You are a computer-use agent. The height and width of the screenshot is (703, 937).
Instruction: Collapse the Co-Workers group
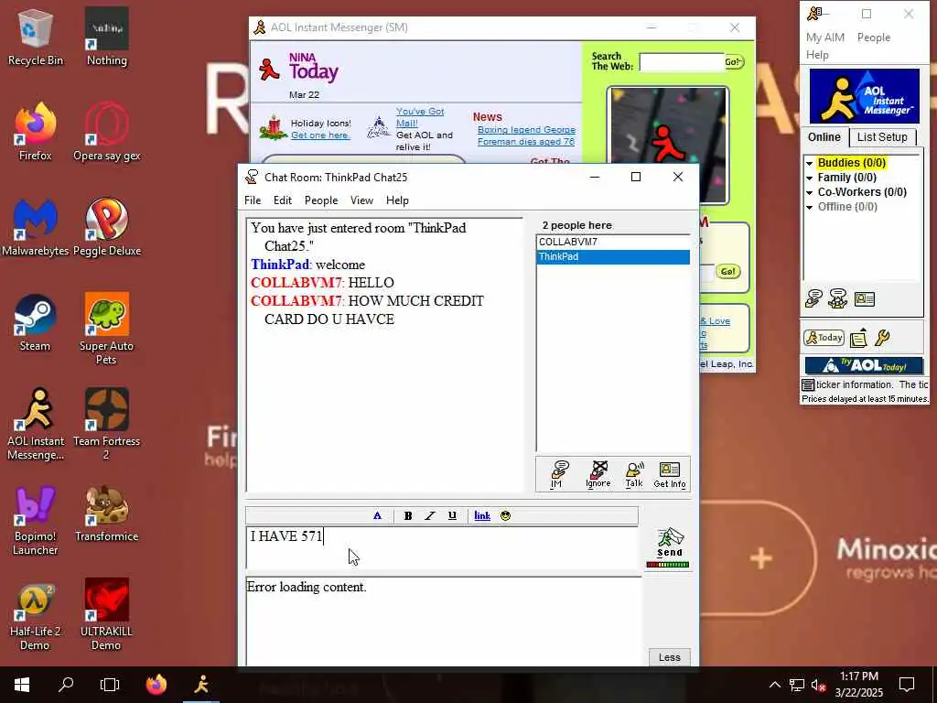[809, 192]
